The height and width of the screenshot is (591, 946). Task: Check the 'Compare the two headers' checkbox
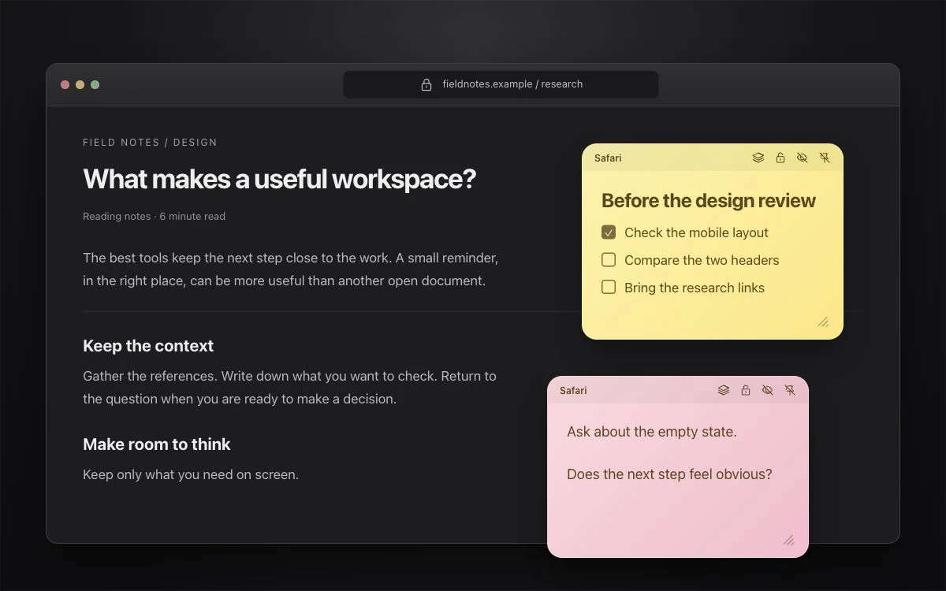[609, 260]
